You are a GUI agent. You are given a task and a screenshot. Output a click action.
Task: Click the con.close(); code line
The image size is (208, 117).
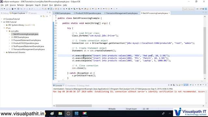(x=79, y=68)
